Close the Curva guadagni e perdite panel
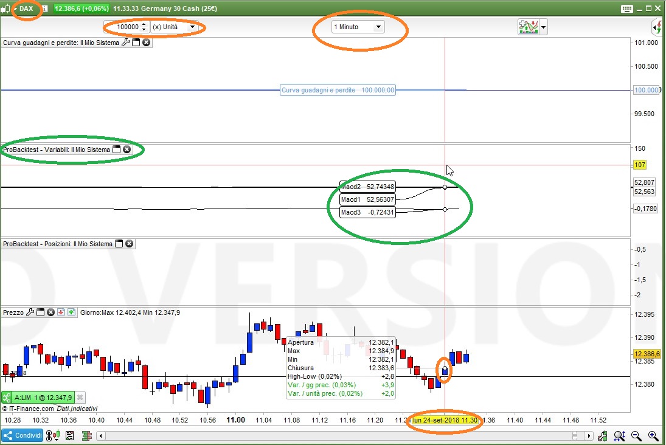This screenshot has width=666, height=445. tap(147, 43)
